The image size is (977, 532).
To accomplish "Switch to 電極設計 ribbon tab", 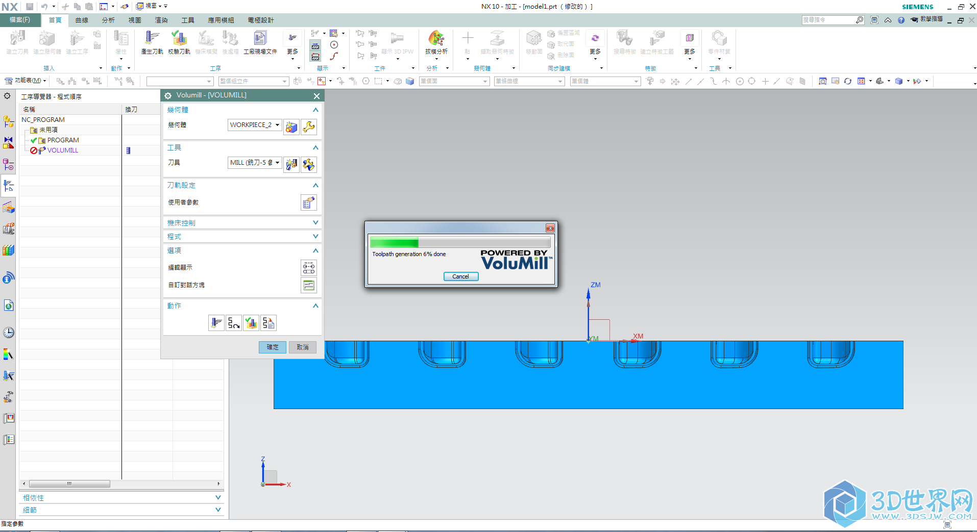I will pyautogui.click(x=261, y=20).
